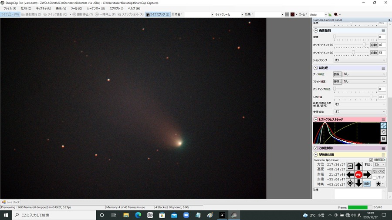Toggle the Live Stack (ライブスタック) button
The image size is (392, 220).
(158, 14)
